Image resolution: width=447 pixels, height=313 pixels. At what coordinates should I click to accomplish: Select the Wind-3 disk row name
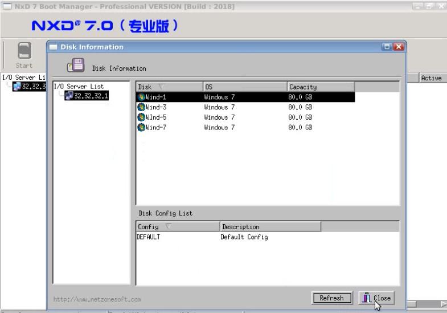(x=156, y=107)
